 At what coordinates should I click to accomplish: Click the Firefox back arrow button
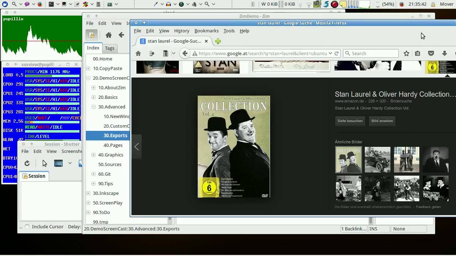pyautogui.click(x=185, y=53)
